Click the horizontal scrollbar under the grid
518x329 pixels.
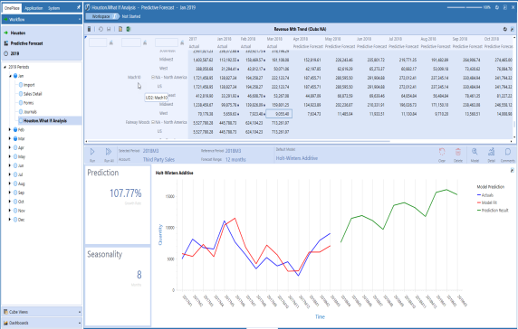[x=238, y=141]
